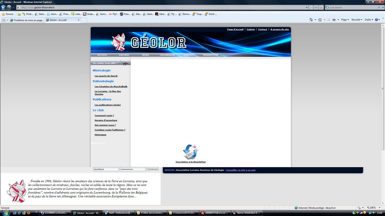
Task: Refresh the page with the arrows icon
Action: [x=316, y=7]
